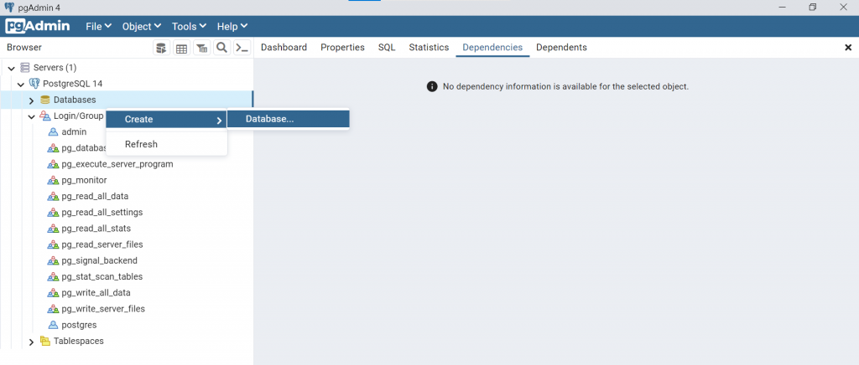Click the admin role user icon
The height and width of the screenshot is (365, 859).
pyautogui.click(x=53, y=132)
